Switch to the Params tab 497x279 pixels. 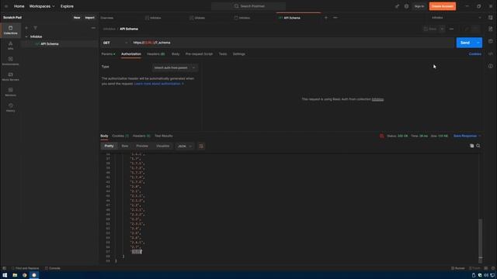pos(108,54)
